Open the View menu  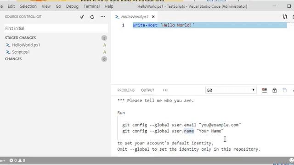[46, 6]
